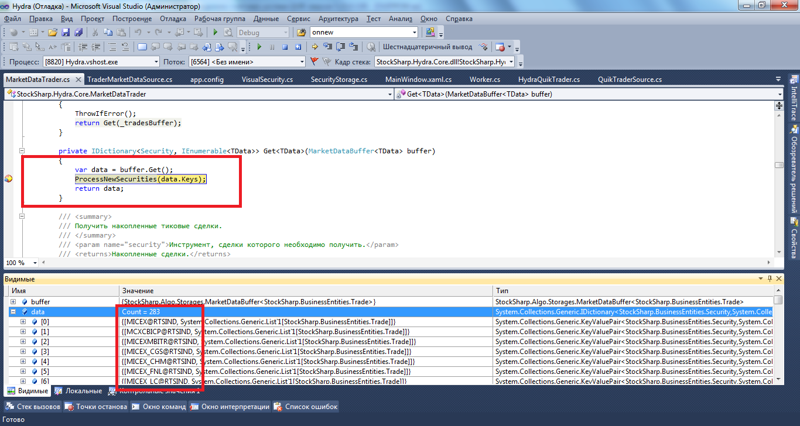
Task: Expand the [3] element row
Action: click(x=23, y=352)
